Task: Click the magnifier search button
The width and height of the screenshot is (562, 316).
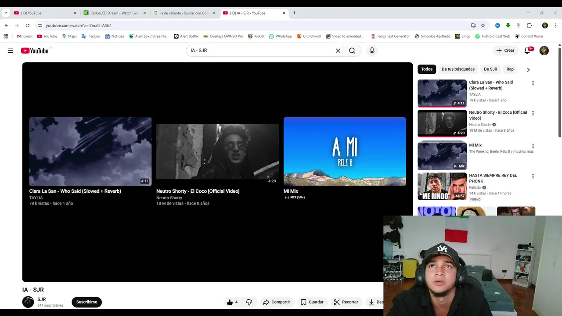Action: tap(352, 50)
